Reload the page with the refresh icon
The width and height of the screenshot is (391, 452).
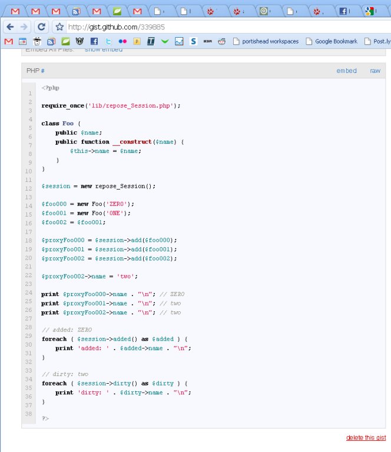click(41, 26)
